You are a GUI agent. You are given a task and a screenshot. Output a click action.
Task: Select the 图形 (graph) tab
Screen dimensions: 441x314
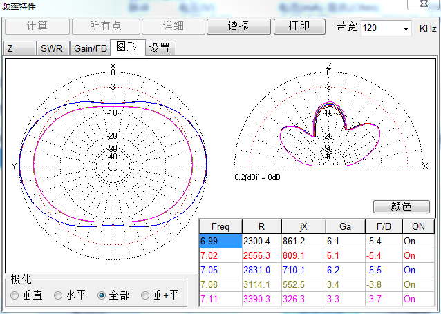pos(127,47)
